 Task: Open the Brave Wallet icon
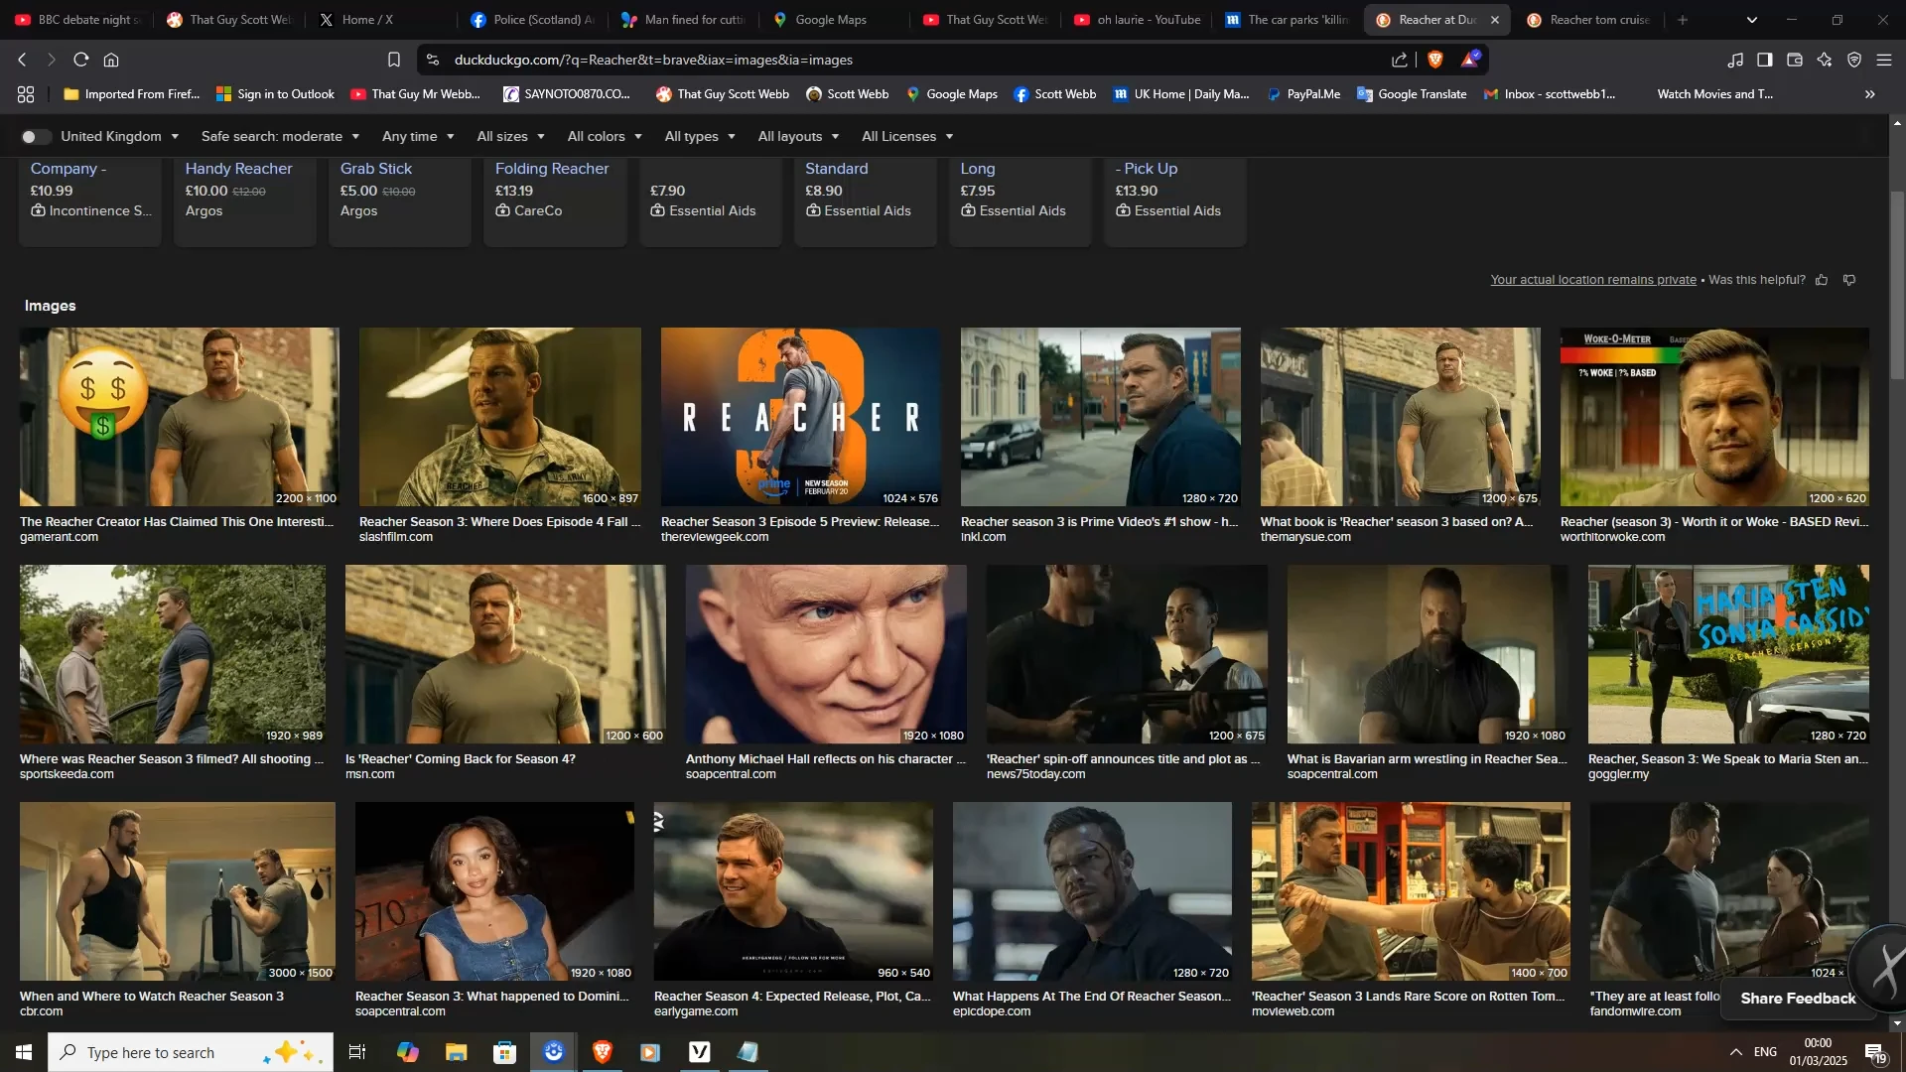tap(1795, 60)
